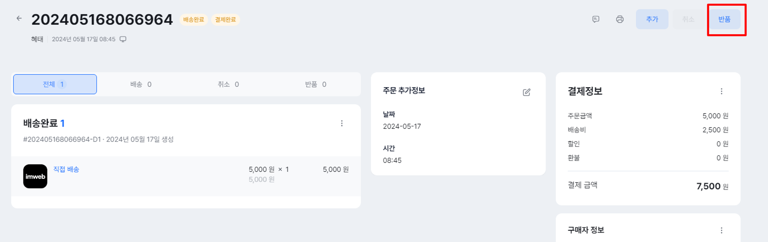Image resolution: width=768 pixels, height=242 pixels.
Task: Click the back arrow beside order number
Action: click(x=19, y=18)
